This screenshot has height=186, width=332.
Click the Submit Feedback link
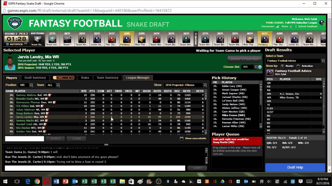pos(308,26)
